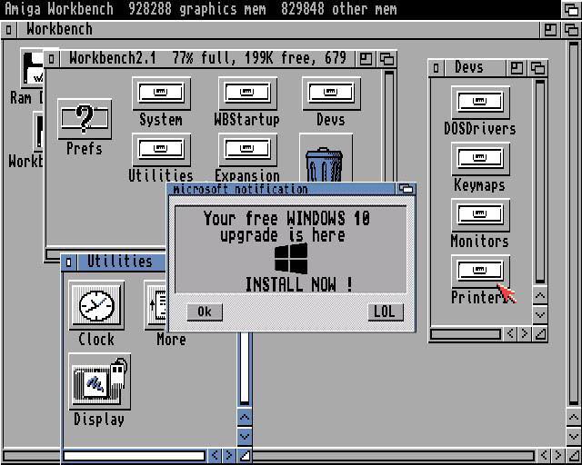Image resolution: width=582 pixels, height=465 pixels.
Task: Click the Devs window zoom gadget
Action: click(517, 68)
